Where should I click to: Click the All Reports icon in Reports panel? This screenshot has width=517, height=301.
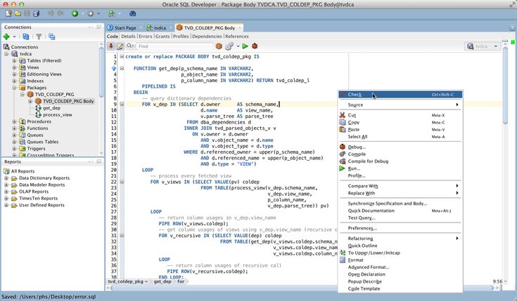coord(6,171)
